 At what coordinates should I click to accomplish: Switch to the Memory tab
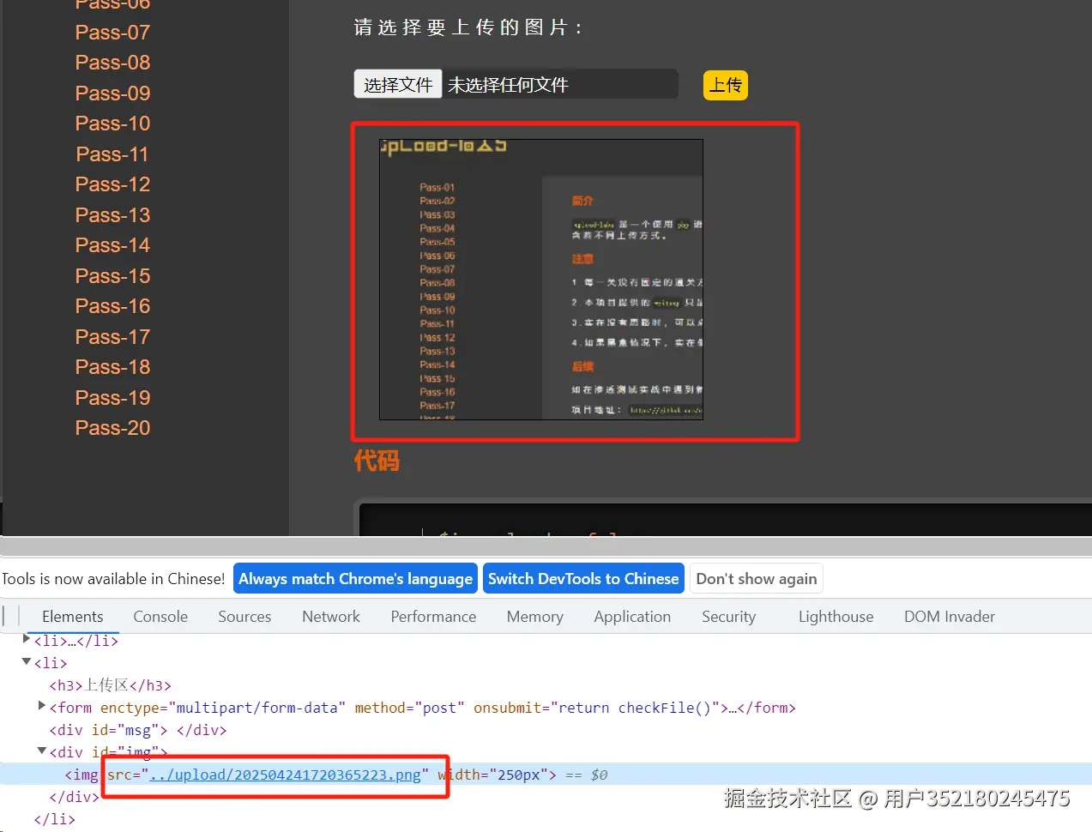point(535,617)
